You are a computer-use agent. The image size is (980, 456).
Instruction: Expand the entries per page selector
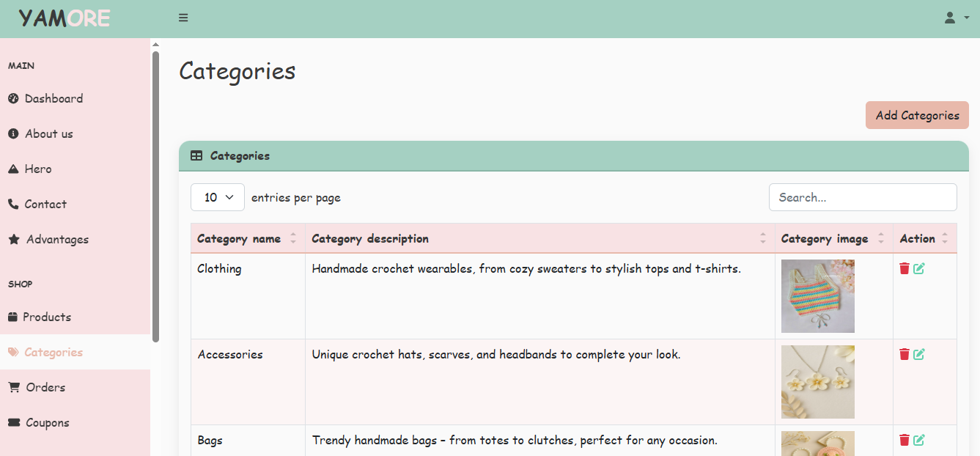[218, 197]
